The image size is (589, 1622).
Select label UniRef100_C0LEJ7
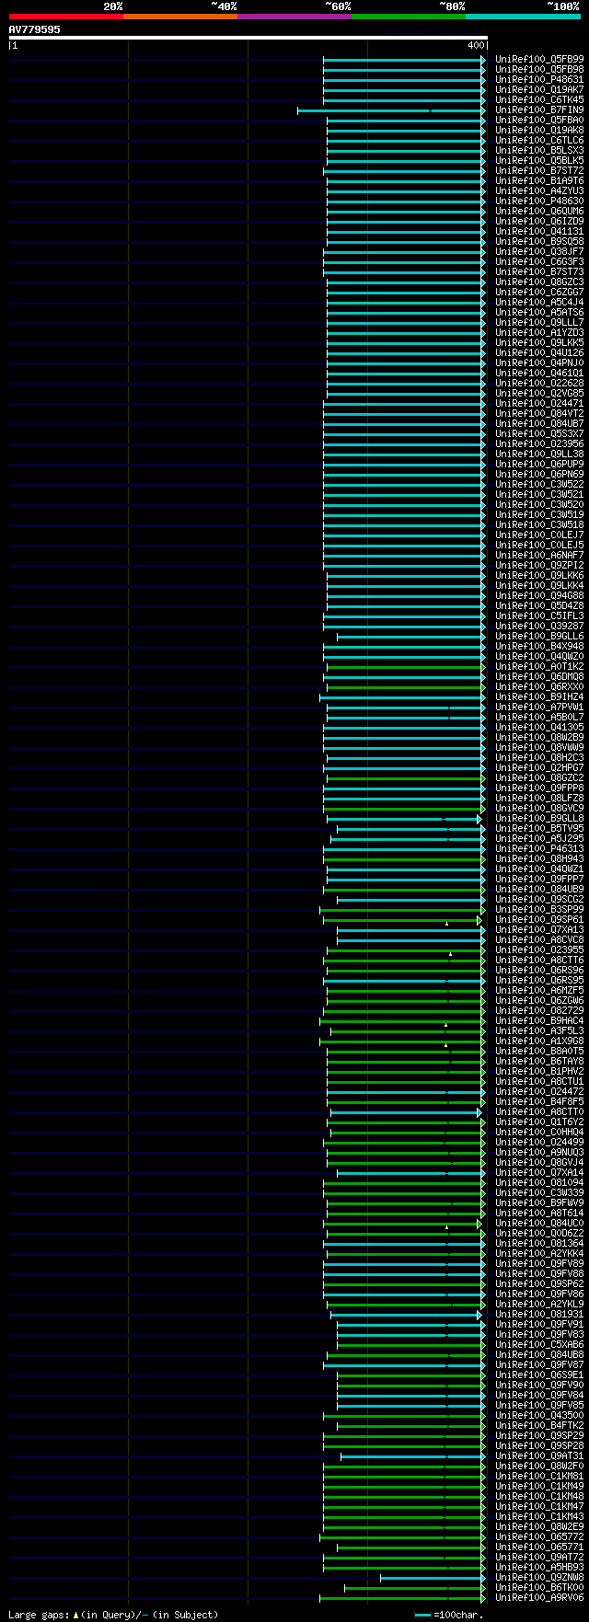point(539,535)
